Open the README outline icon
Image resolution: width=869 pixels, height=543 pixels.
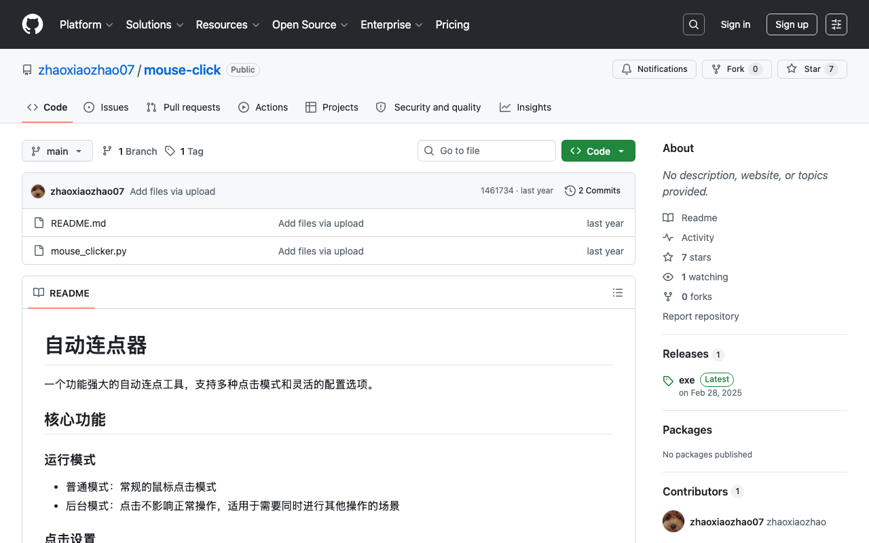point(617,293)
